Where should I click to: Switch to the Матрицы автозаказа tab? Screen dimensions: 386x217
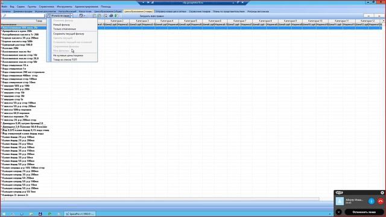pos(258,11)
